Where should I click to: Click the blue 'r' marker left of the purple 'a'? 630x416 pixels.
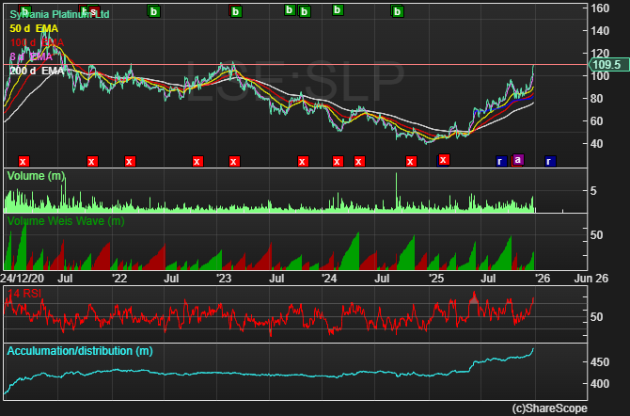pyautogui.click(x=500, y=161)
